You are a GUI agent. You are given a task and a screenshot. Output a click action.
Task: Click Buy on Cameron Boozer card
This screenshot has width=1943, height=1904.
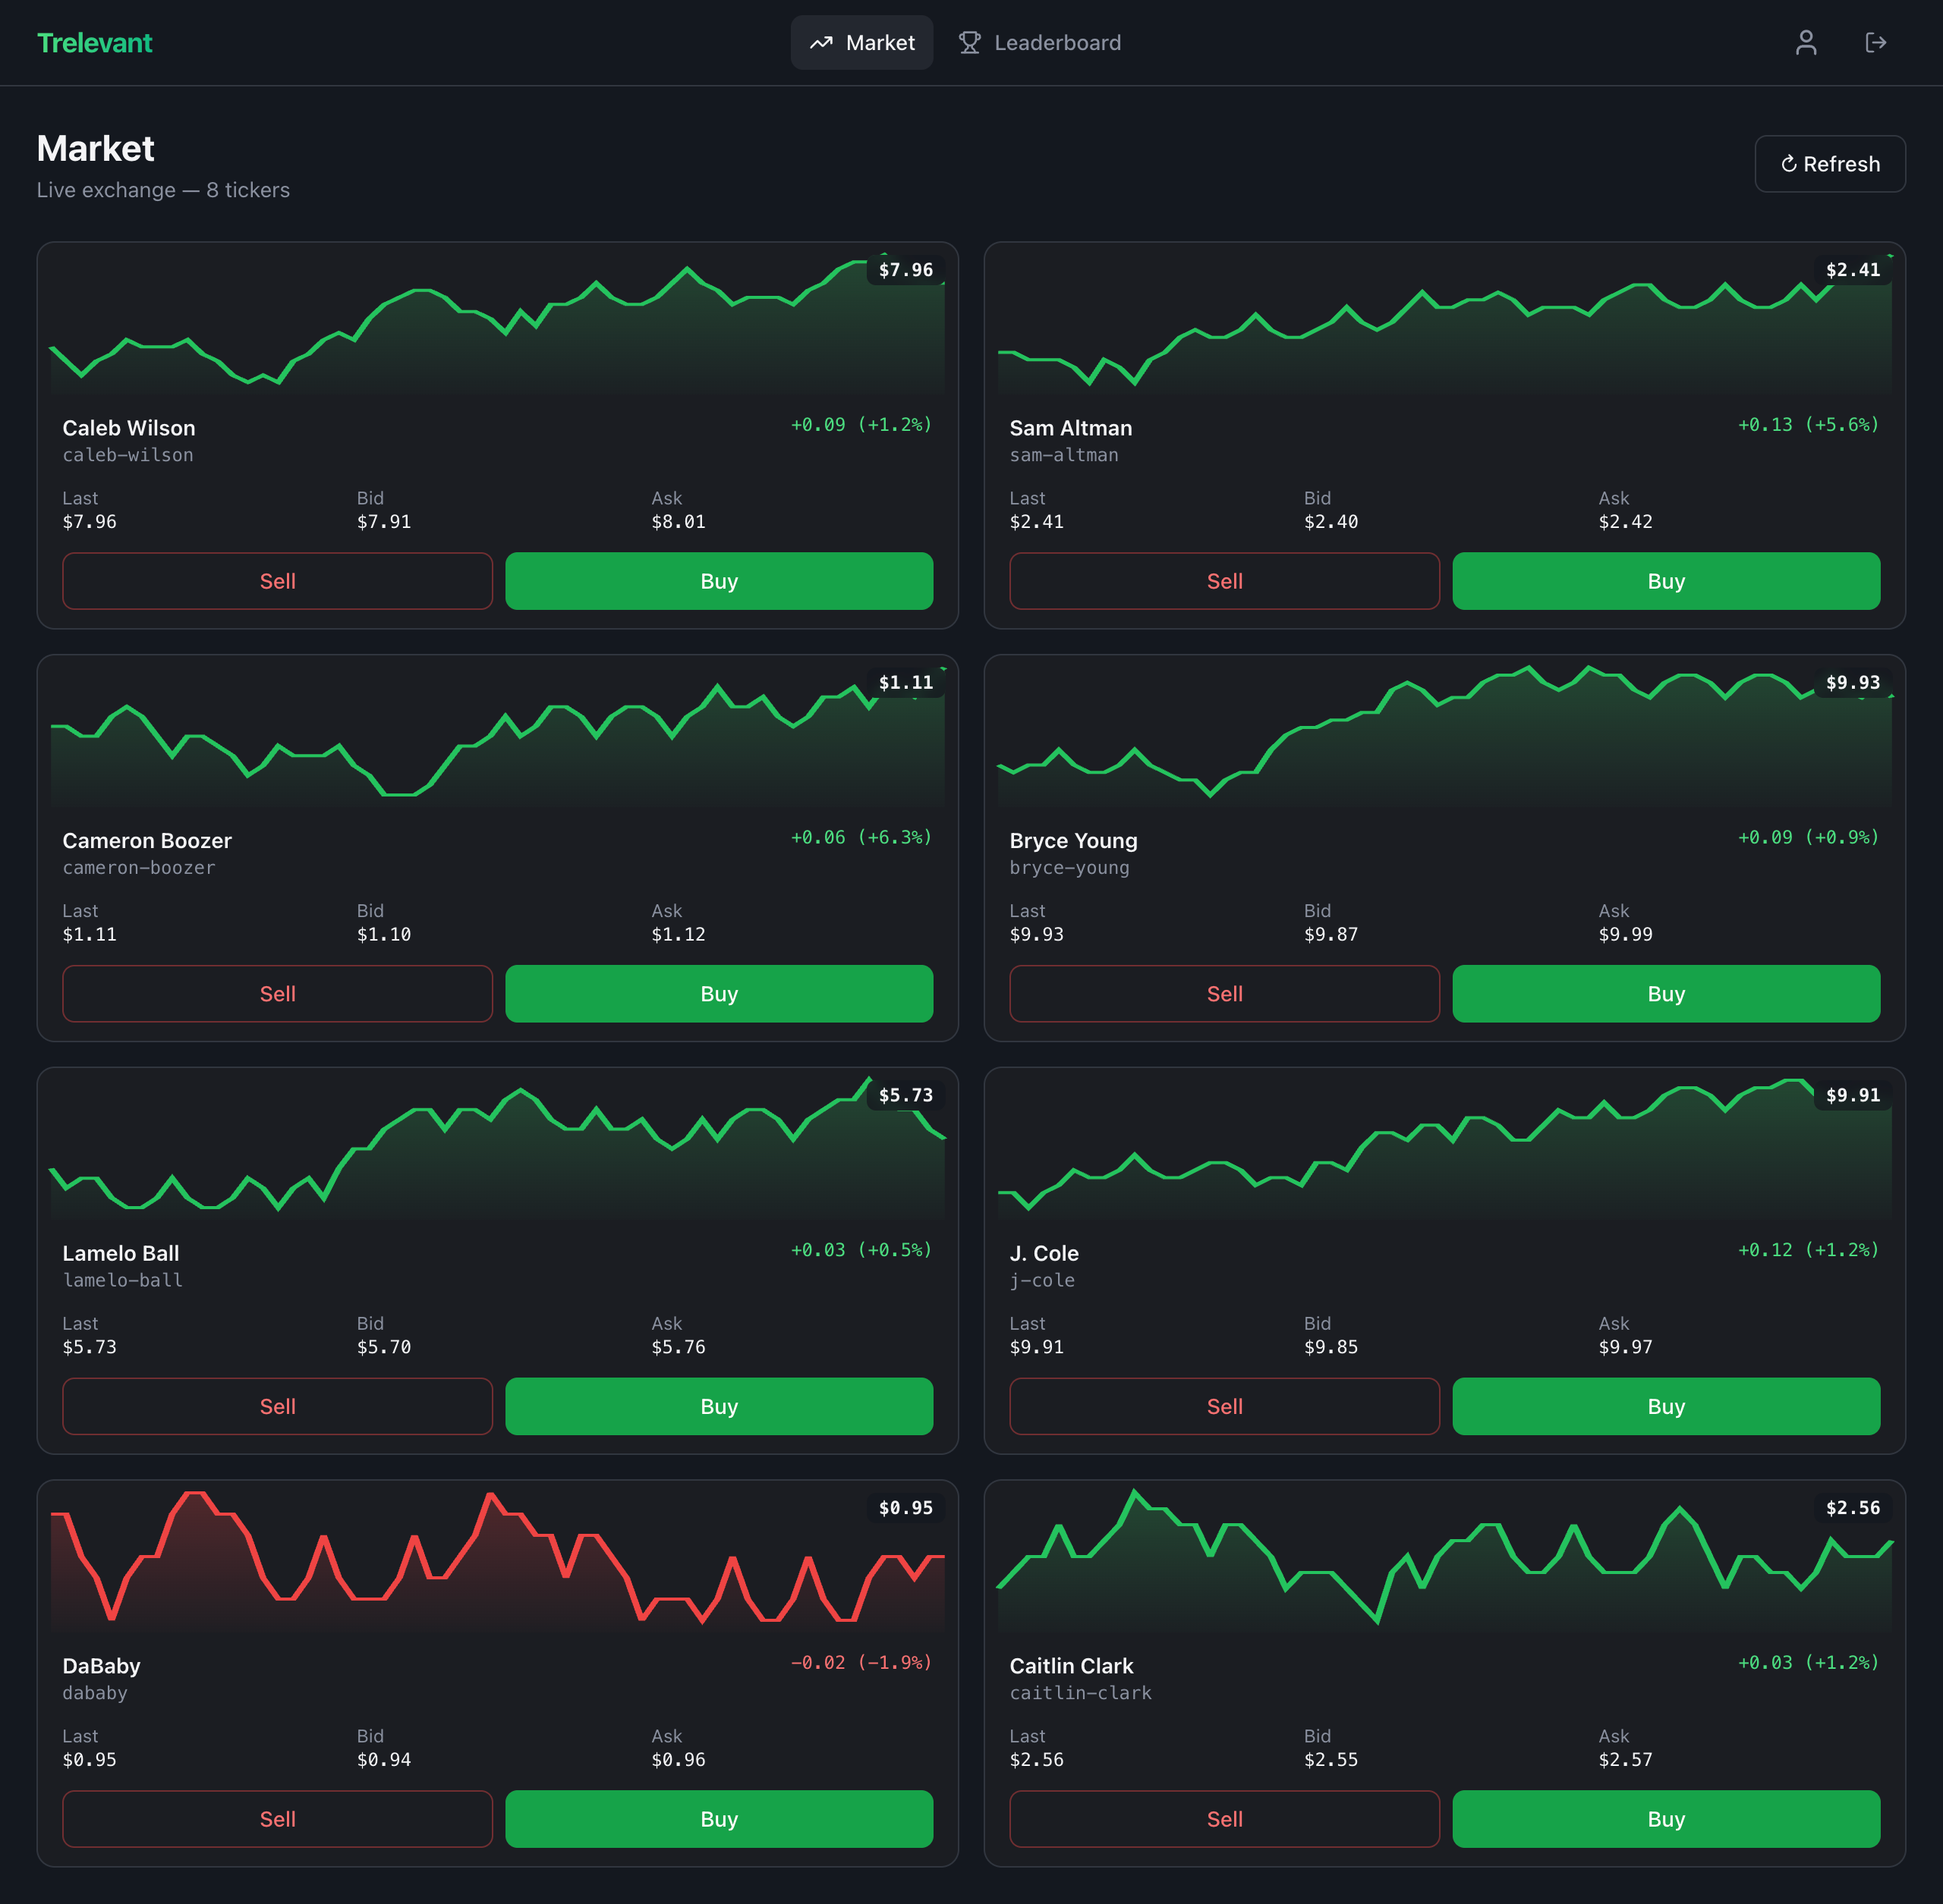[x=718, y=994]
